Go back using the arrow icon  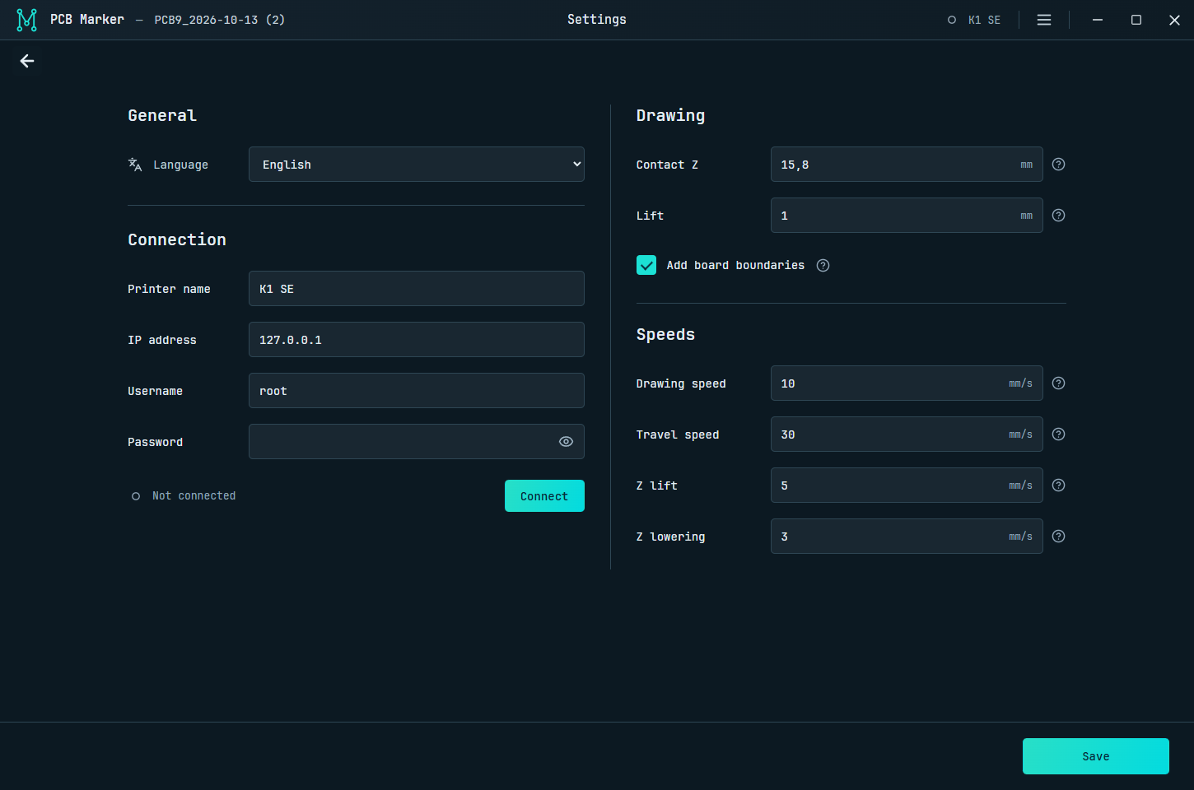pyautogui.click(x=27, y=61)
